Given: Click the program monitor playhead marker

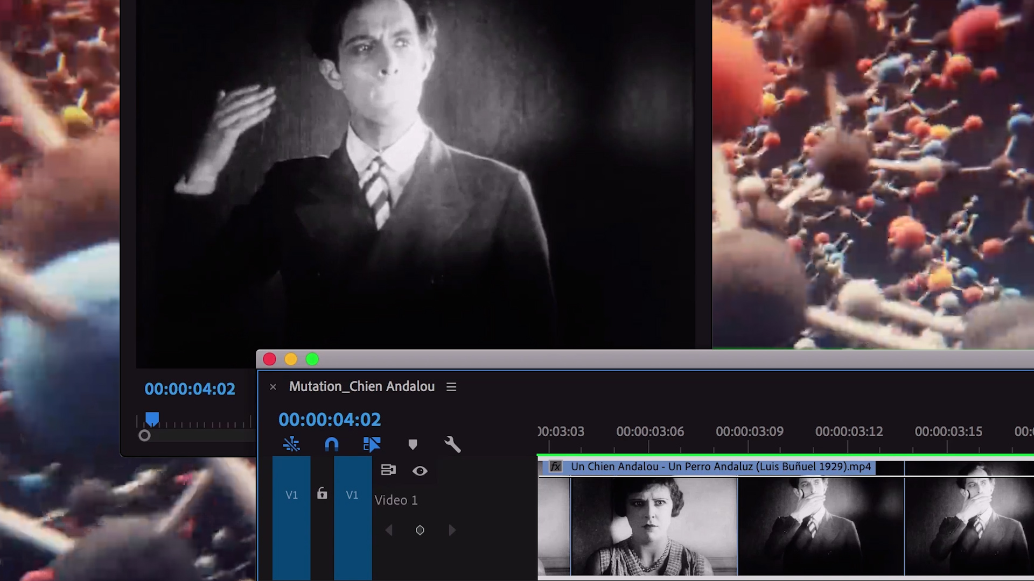Looking at the screenshot, I should tap(152, 419).
